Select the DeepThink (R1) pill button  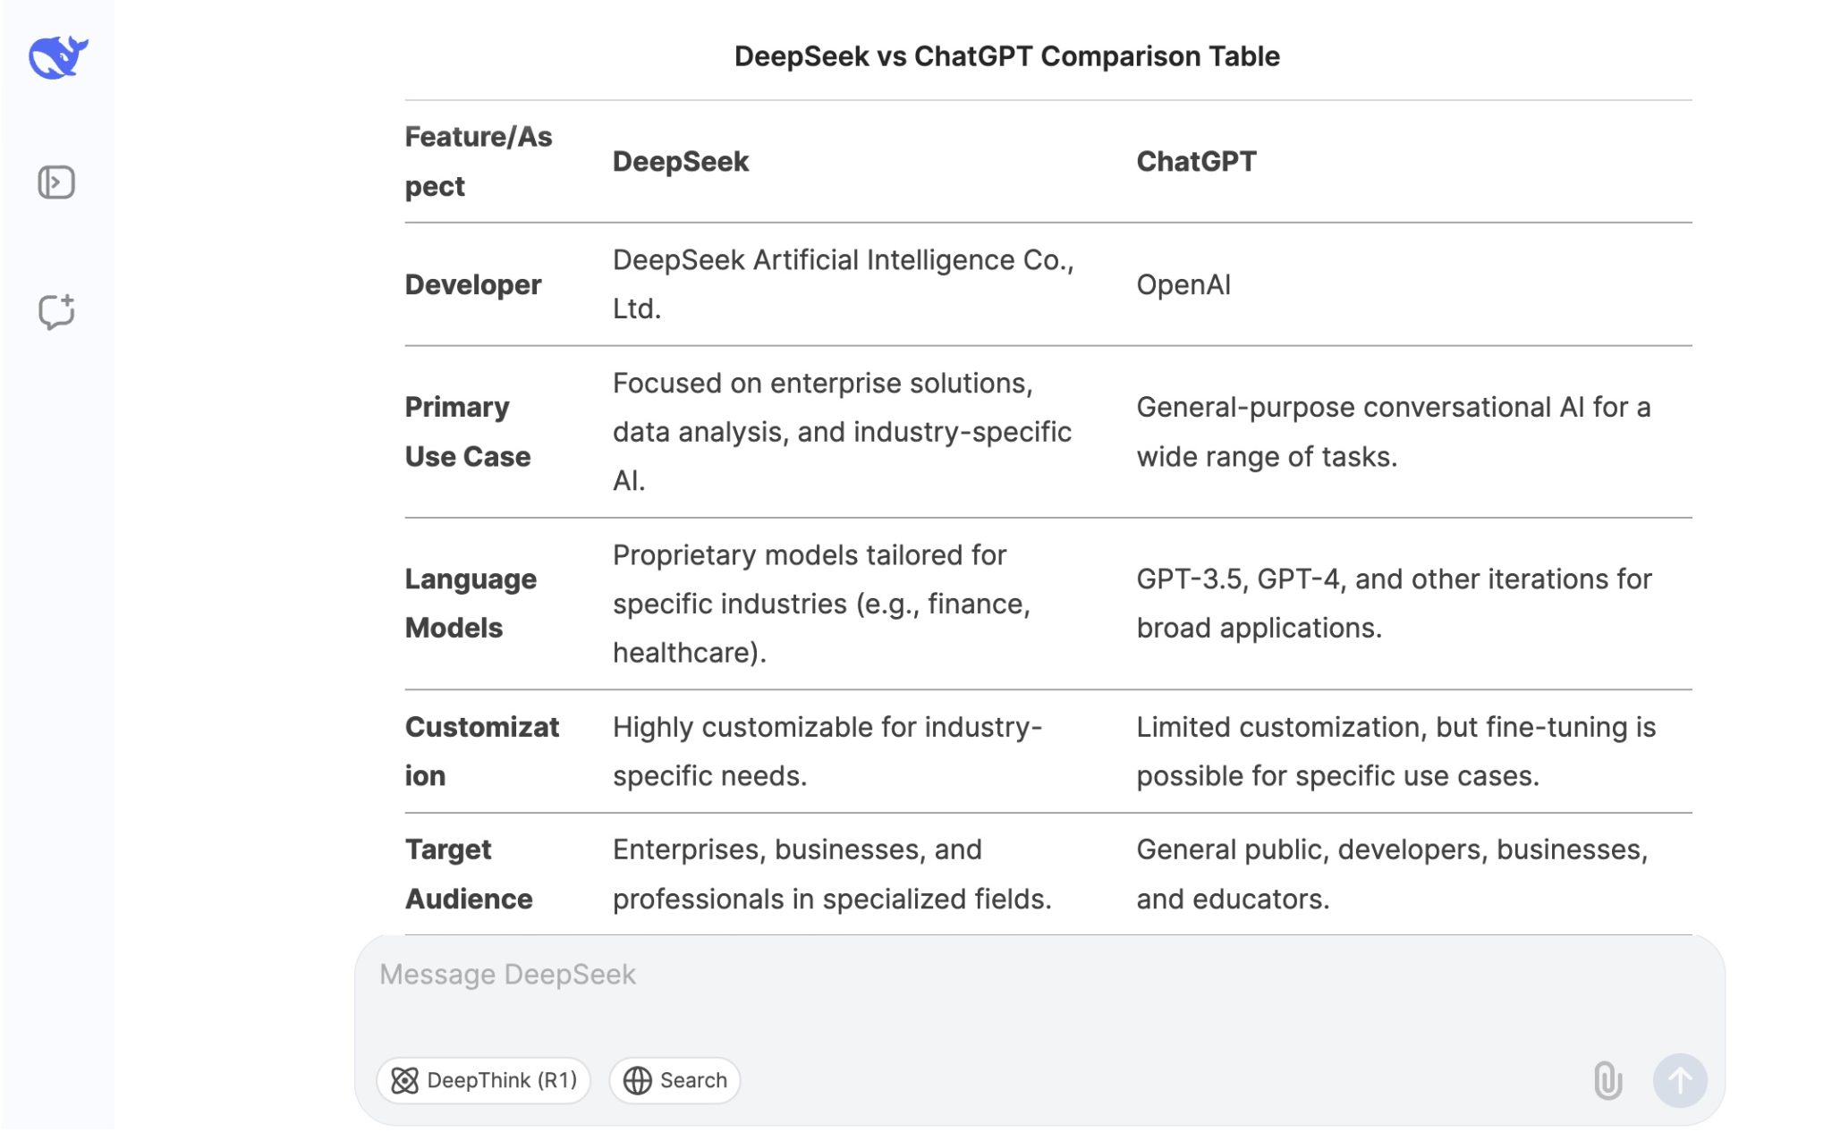pos(483,1080)
